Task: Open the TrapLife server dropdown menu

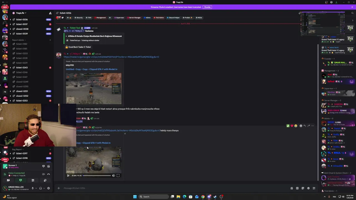Action: click(21, 13)
